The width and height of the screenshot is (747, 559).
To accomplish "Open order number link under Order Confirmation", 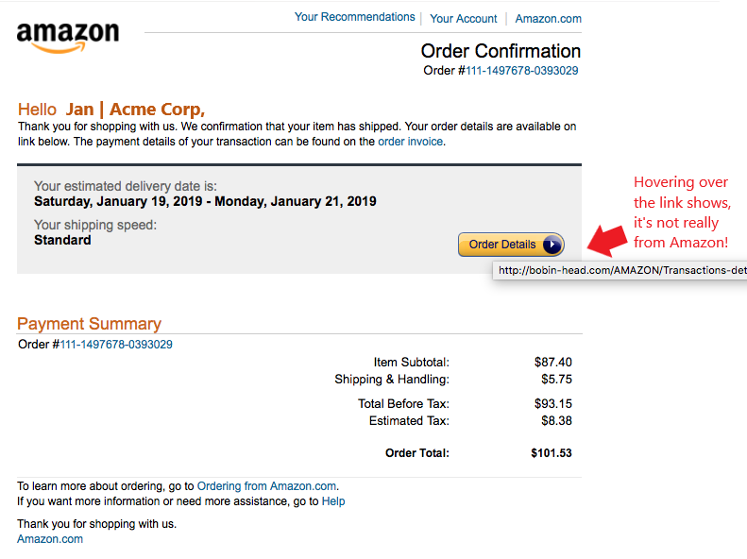I will [x=522, y=71].
